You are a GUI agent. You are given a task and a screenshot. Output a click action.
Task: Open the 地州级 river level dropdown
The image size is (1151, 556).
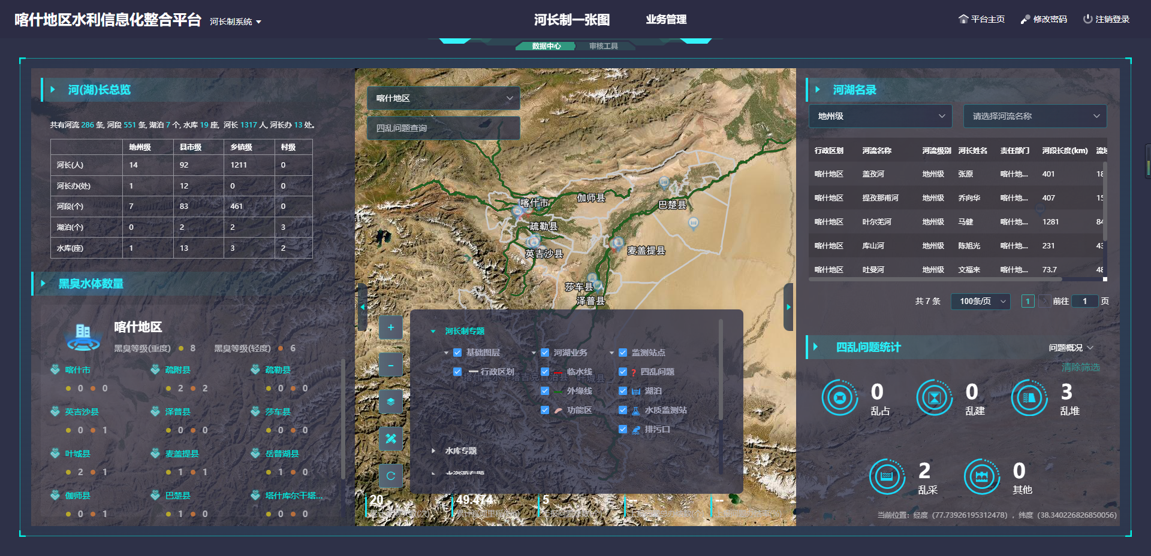click(880, 116)
